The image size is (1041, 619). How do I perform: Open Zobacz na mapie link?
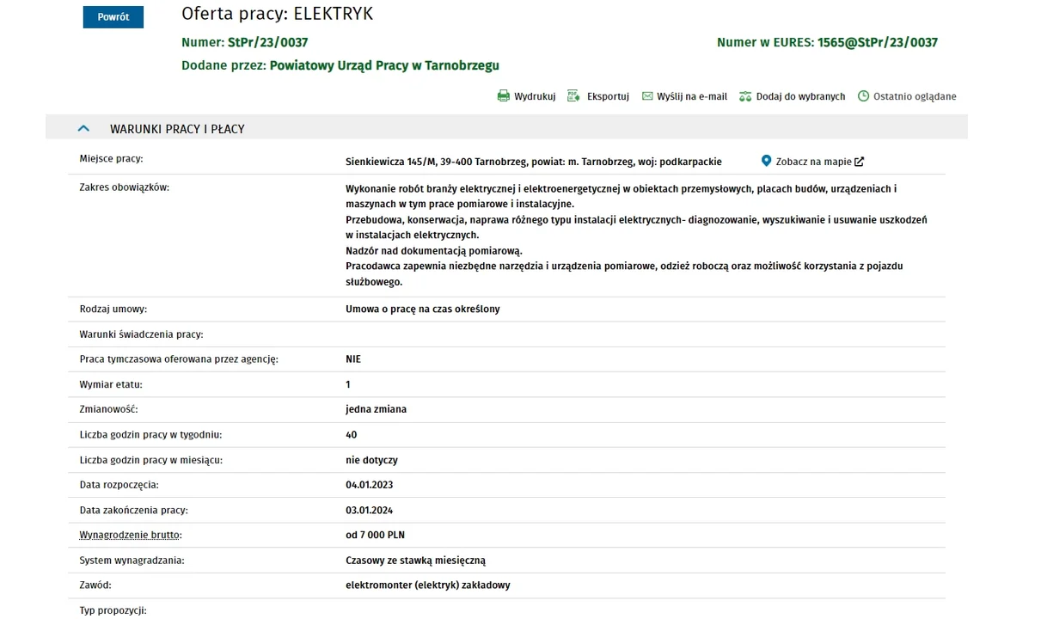pyautogui.click(x=813, y=162)
